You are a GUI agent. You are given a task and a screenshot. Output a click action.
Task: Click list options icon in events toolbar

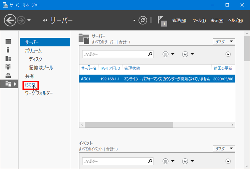[x=166, y=161]
